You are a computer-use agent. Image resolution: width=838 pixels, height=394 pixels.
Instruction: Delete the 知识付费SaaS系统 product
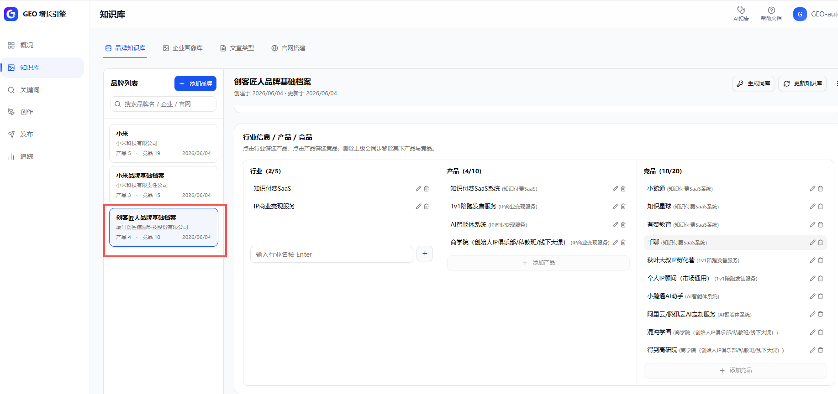[623, 189]
